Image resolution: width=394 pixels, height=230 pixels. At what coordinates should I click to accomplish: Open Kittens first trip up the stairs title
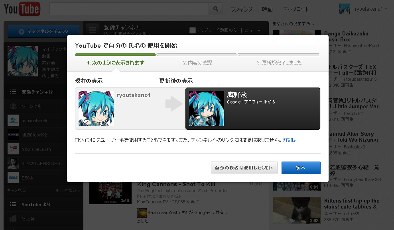pos(352,204)
